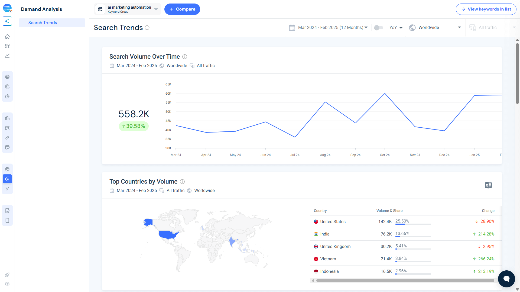Open the chat support bubble

pos(506,279)
